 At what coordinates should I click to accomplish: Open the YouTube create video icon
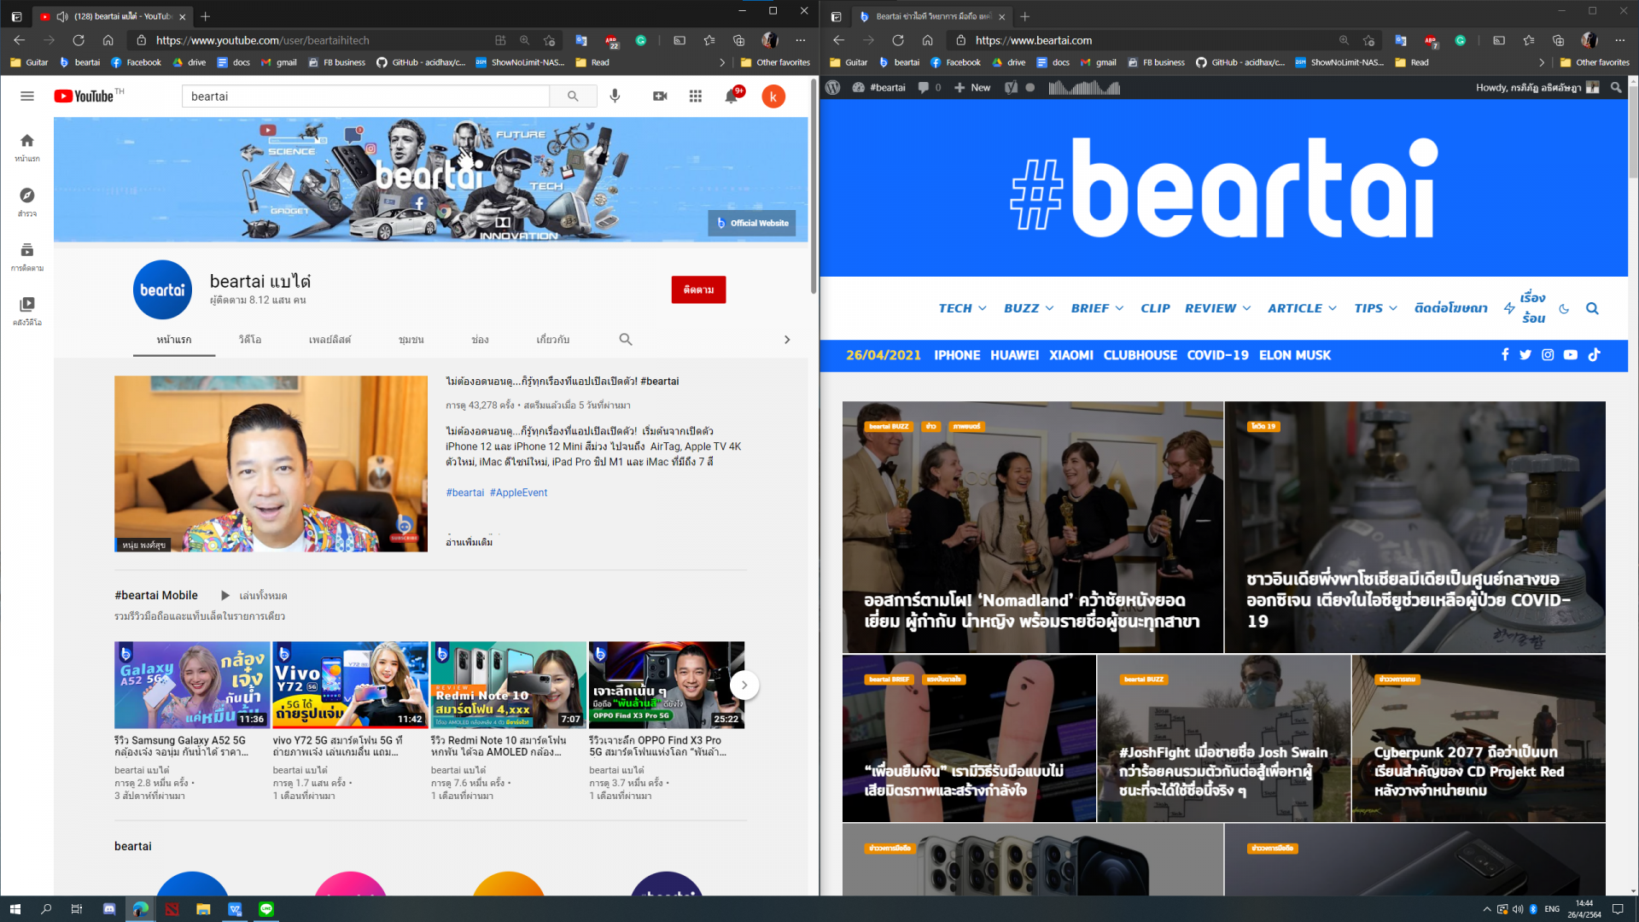coord(660,96)
